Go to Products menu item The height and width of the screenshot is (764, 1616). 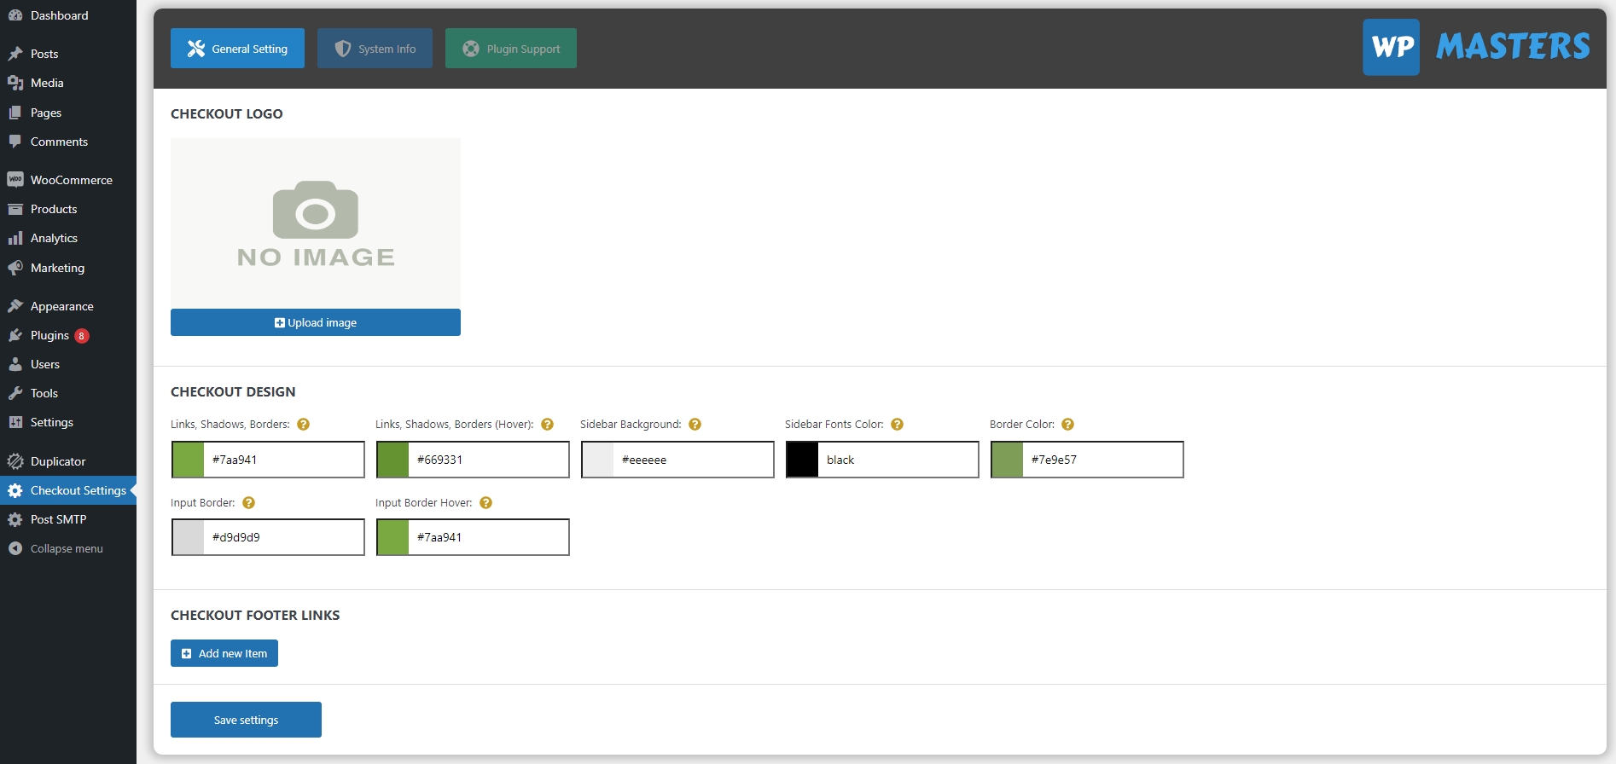68,209
